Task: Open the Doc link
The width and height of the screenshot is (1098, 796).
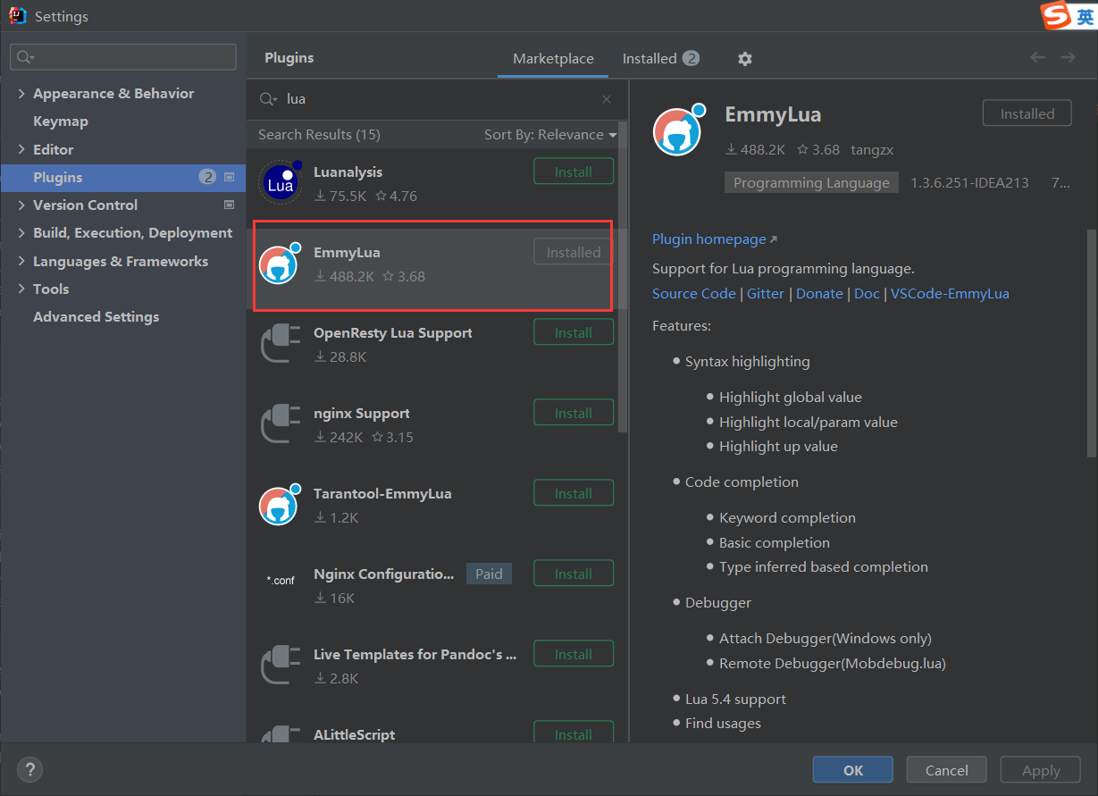Action: (867, 293)
